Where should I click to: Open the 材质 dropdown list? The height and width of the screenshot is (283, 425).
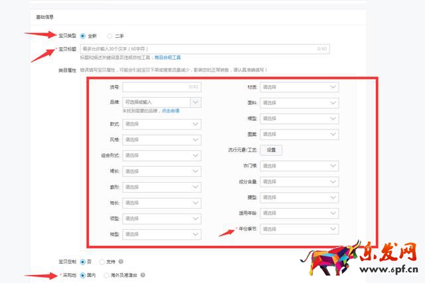(x=299, y=87)
